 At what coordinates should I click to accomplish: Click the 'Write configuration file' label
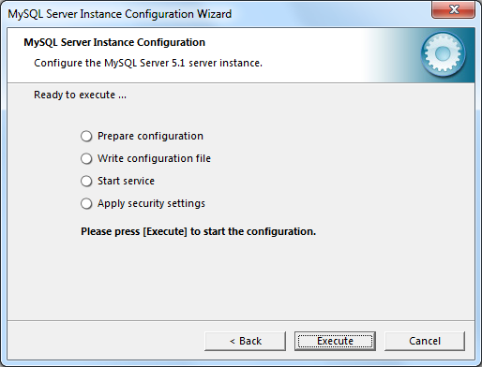pos(154,158)
